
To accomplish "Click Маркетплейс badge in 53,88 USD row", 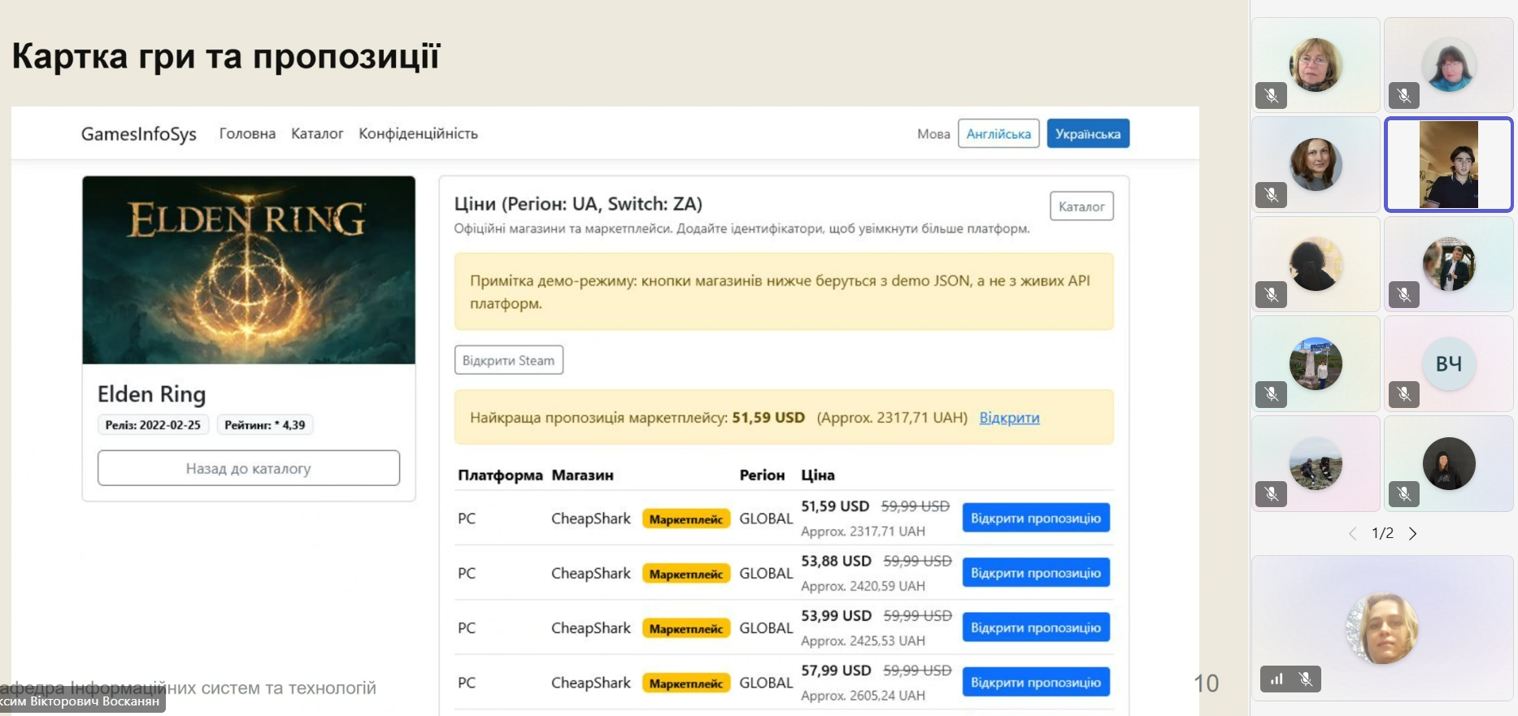I will pos(686,574).
